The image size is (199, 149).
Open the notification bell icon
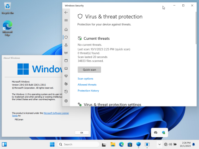(193, 144)
